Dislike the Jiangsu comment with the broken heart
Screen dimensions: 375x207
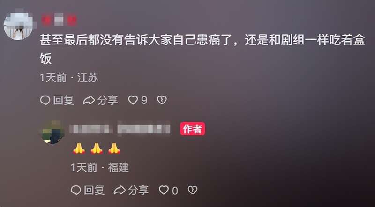(x=162, y=100)
